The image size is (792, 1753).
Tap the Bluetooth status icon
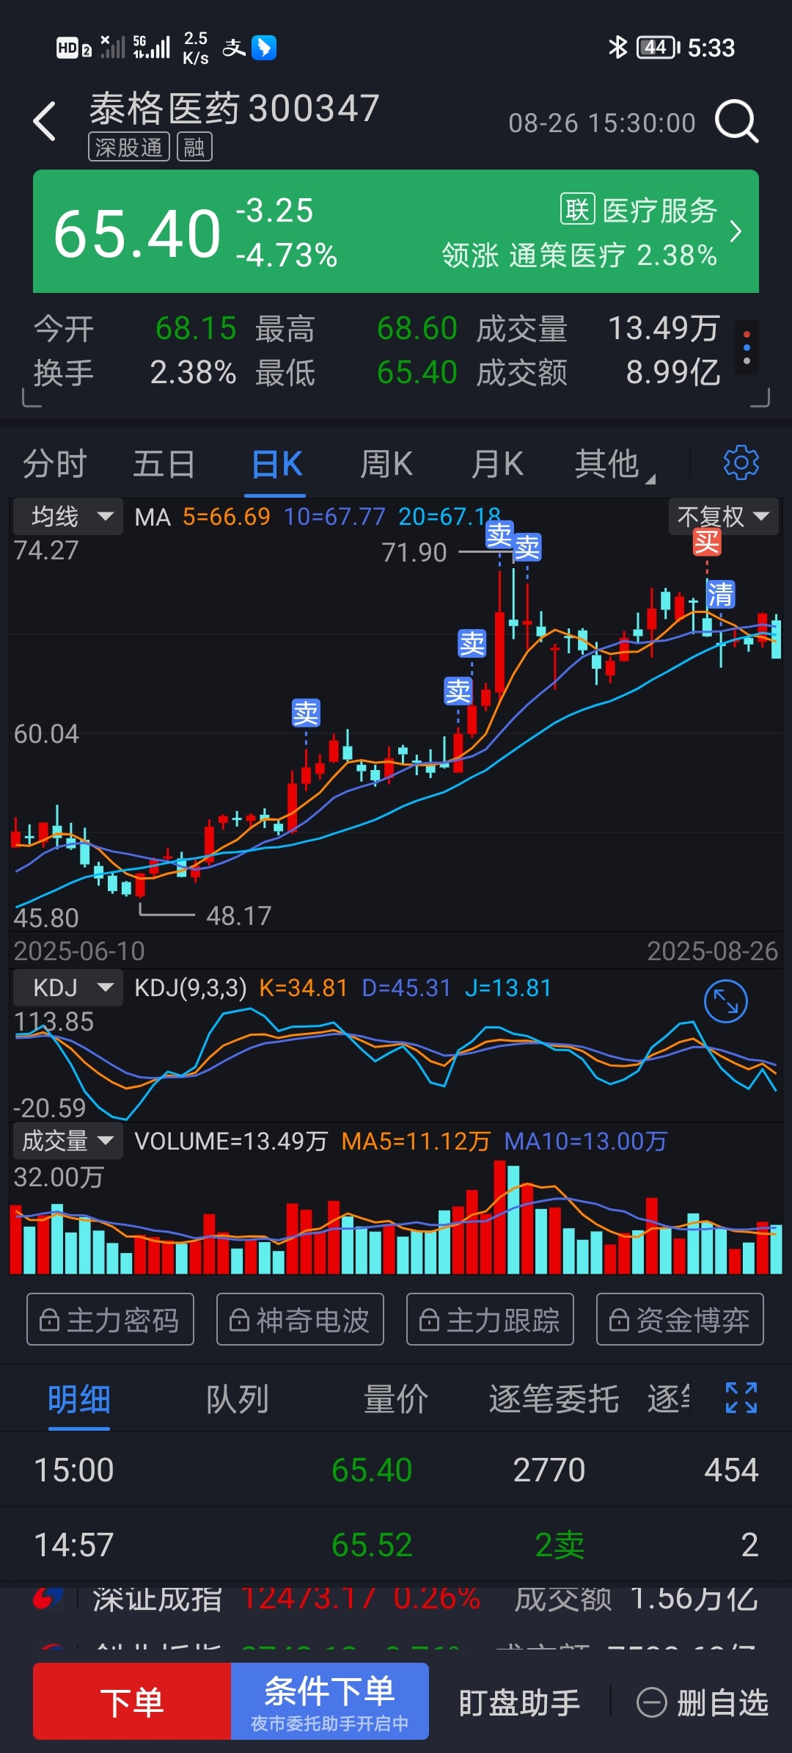(x=617, y=48)
